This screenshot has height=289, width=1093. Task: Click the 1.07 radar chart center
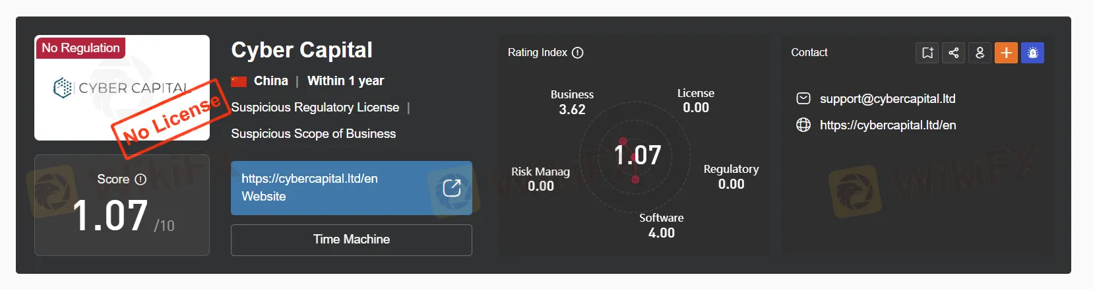pyautogui.click(x=637, y=156)
